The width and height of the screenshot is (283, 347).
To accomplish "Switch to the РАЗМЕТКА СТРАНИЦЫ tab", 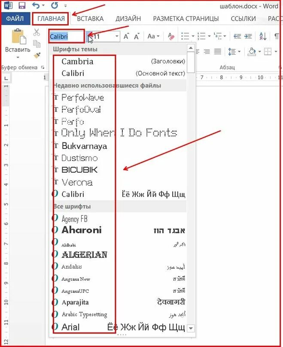I will pos(186,19).
